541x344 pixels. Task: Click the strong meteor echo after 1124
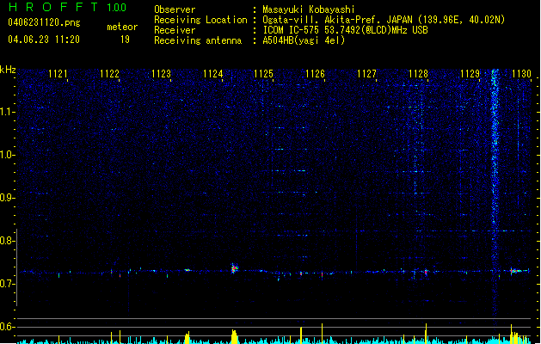[235, 268]
